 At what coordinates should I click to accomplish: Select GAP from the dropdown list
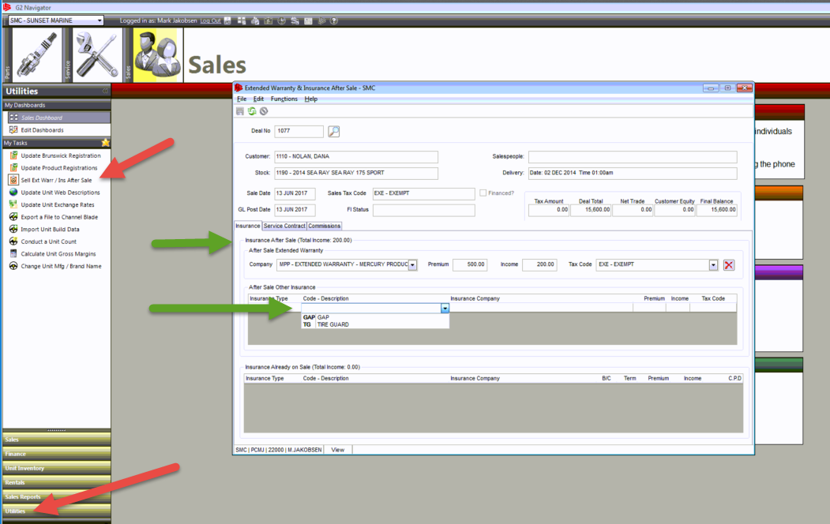[375, 317]
